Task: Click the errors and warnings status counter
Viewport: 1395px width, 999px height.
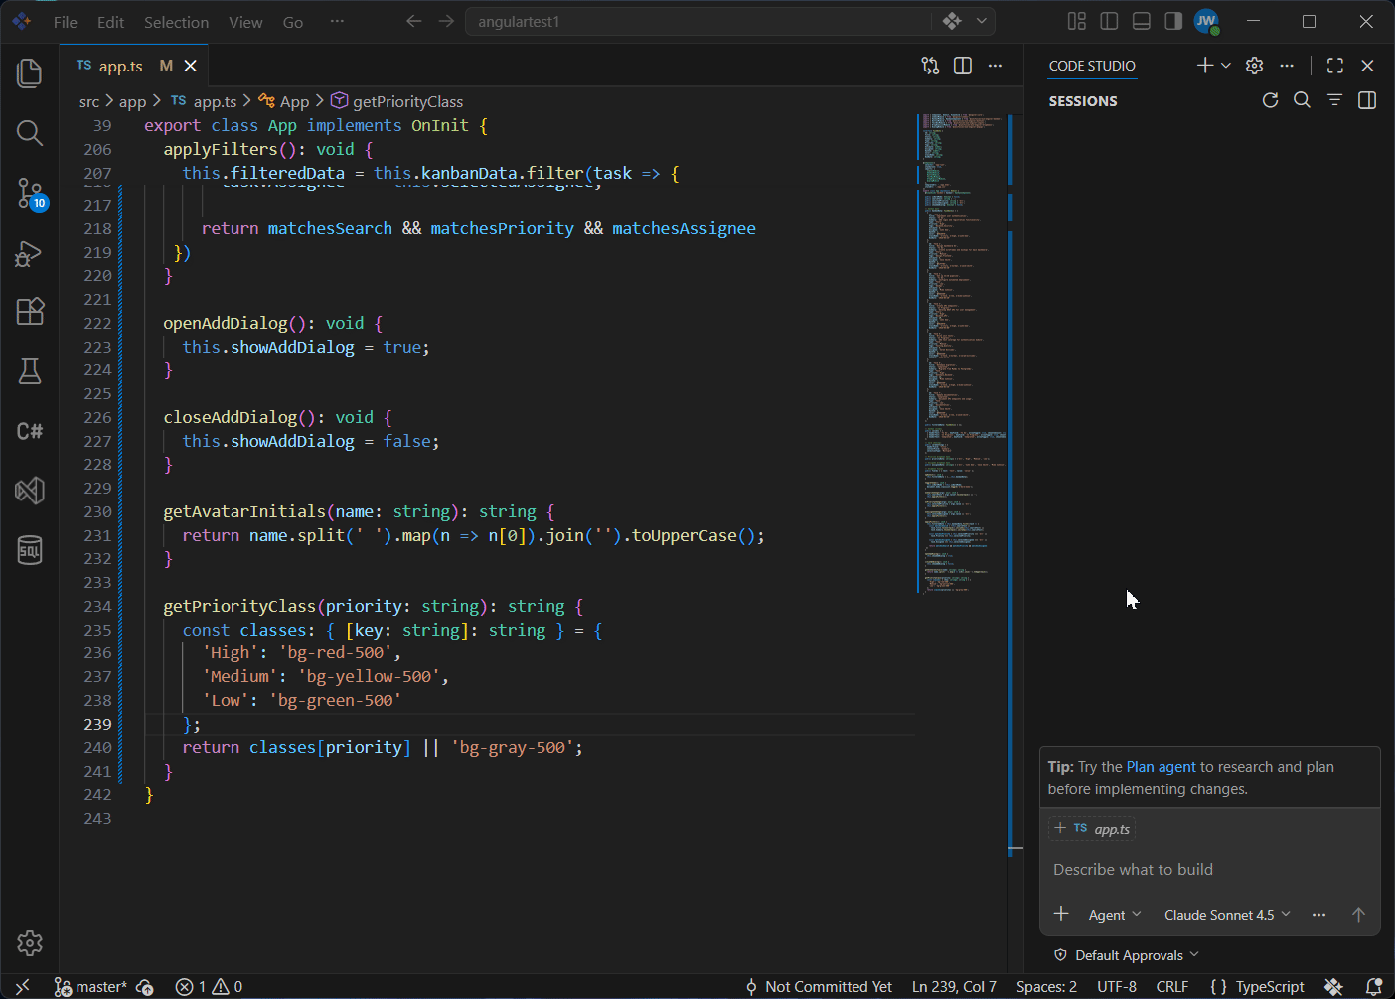Action: tap(209, 987)
